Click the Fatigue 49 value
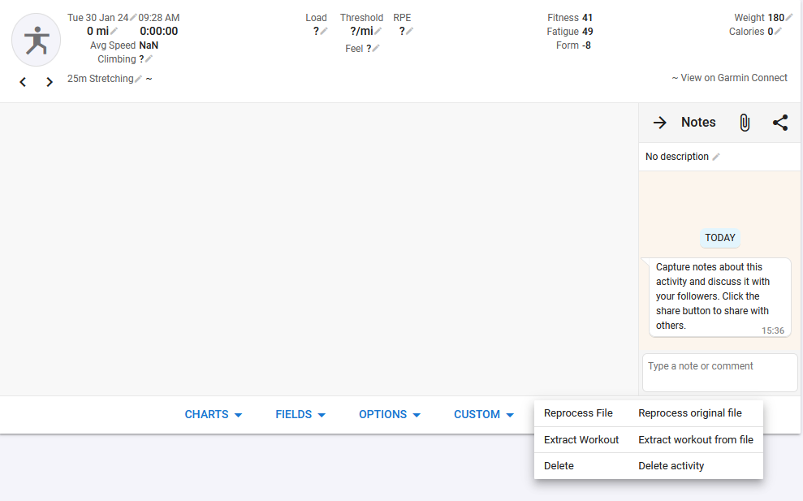 (587, 31)
